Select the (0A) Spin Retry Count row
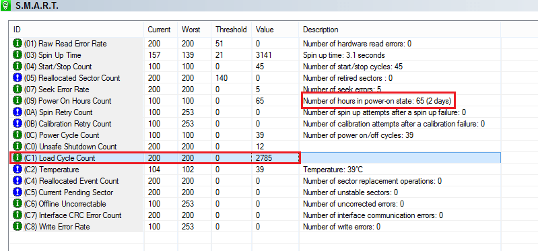The height and width of the screenshot is (251, 538). [255, 112]
